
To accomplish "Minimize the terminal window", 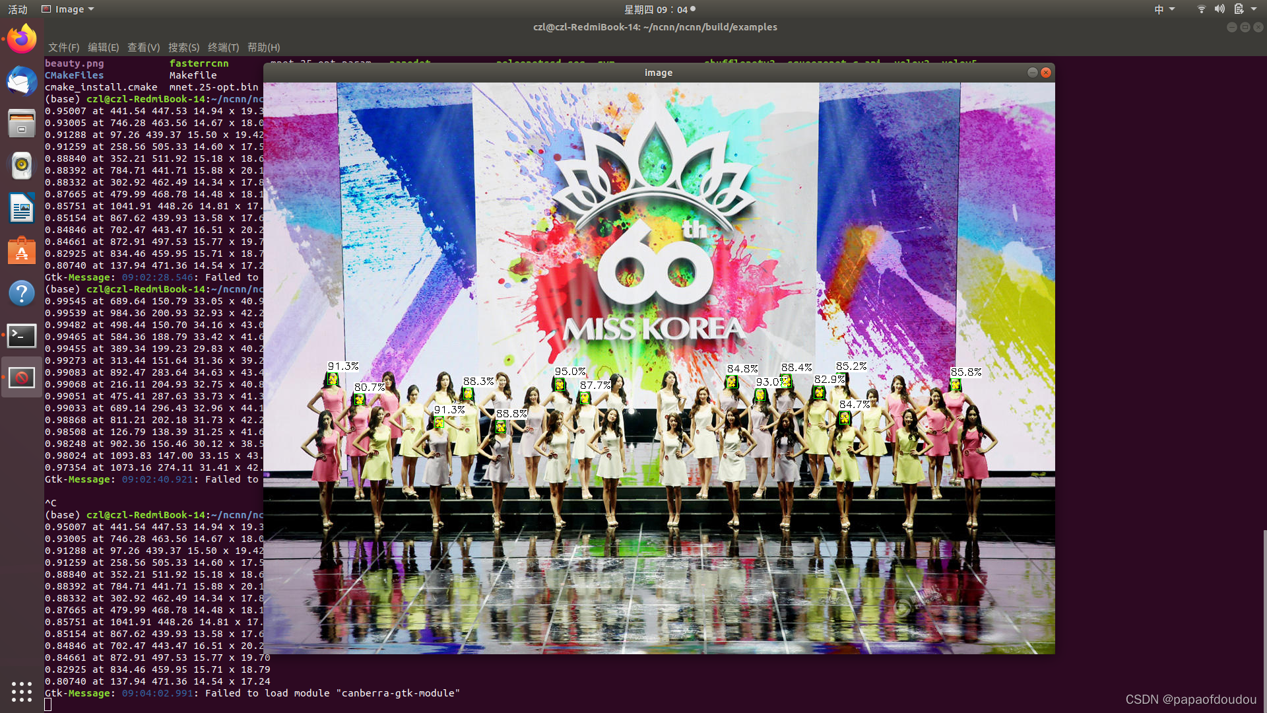I will point(1231,27).
